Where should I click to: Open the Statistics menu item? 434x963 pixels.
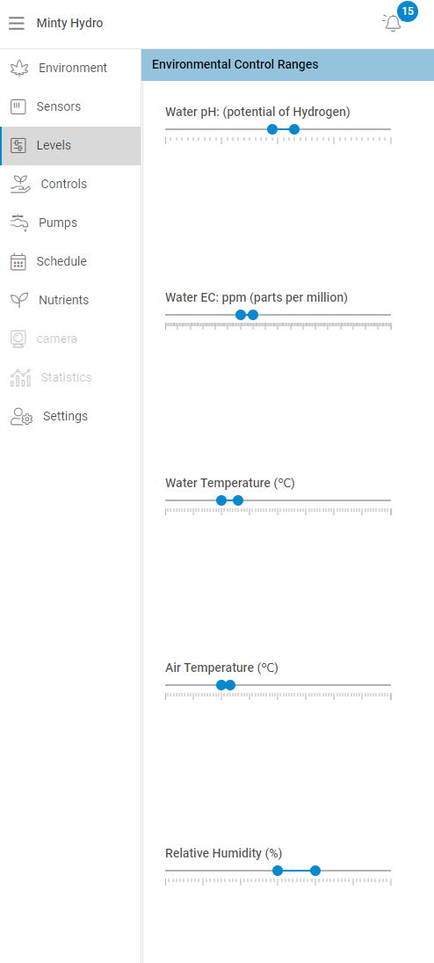coord(70,377)
